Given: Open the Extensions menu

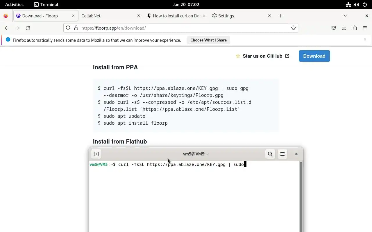Looking at the screenshot, I should (x=355, y=28).
